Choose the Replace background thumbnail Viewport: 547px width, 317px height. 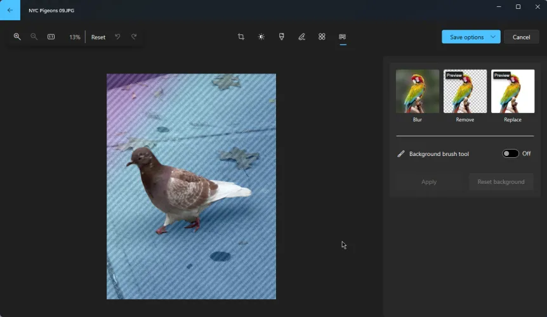point(513,91)
